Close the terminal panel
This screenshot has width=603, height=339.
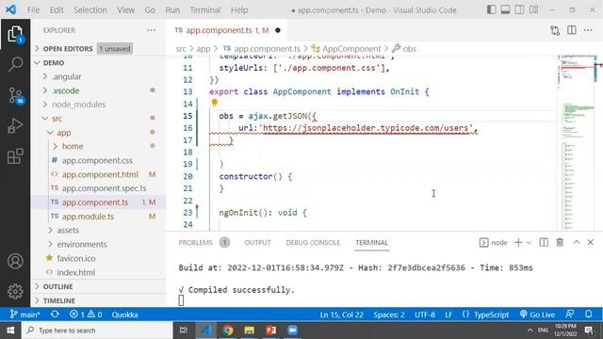(x=591, y=242)
